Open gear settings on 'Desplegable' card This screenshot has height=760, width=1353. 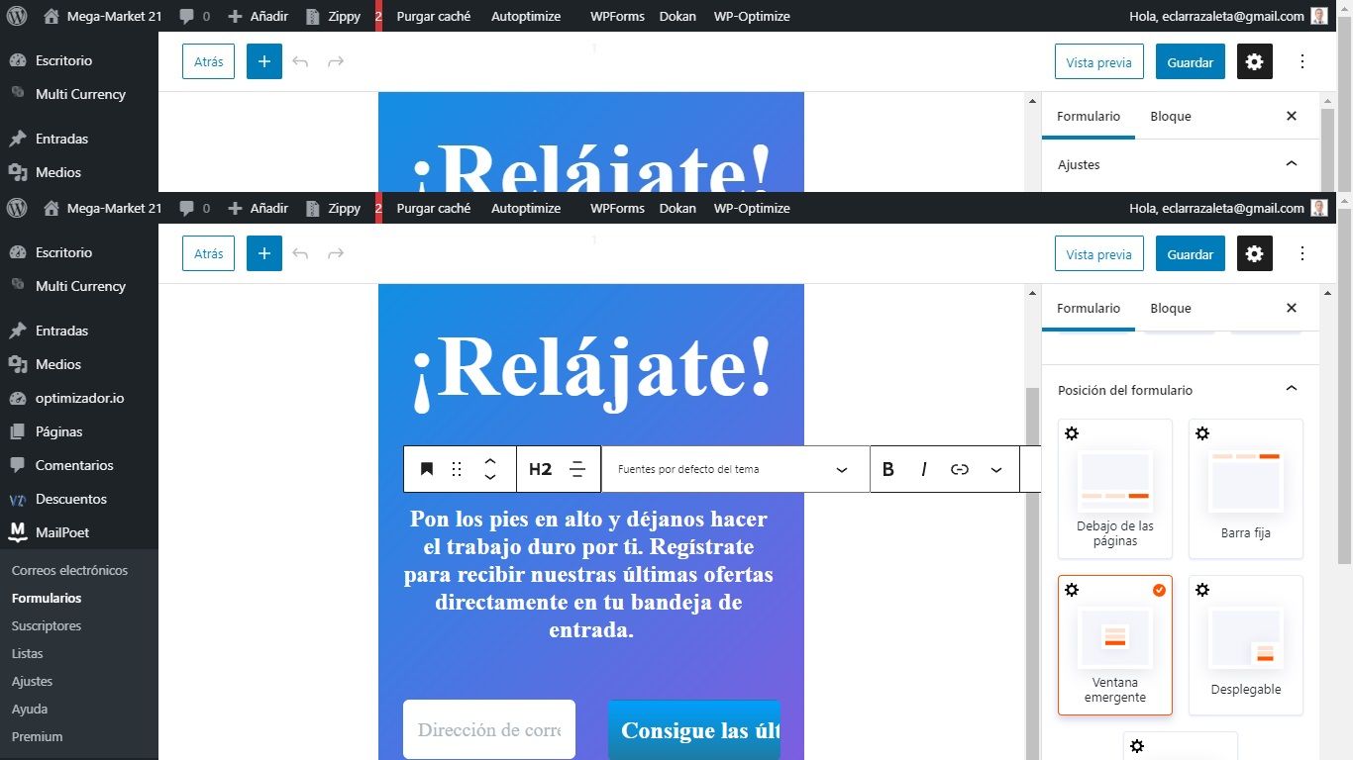tap(1201, 590)
